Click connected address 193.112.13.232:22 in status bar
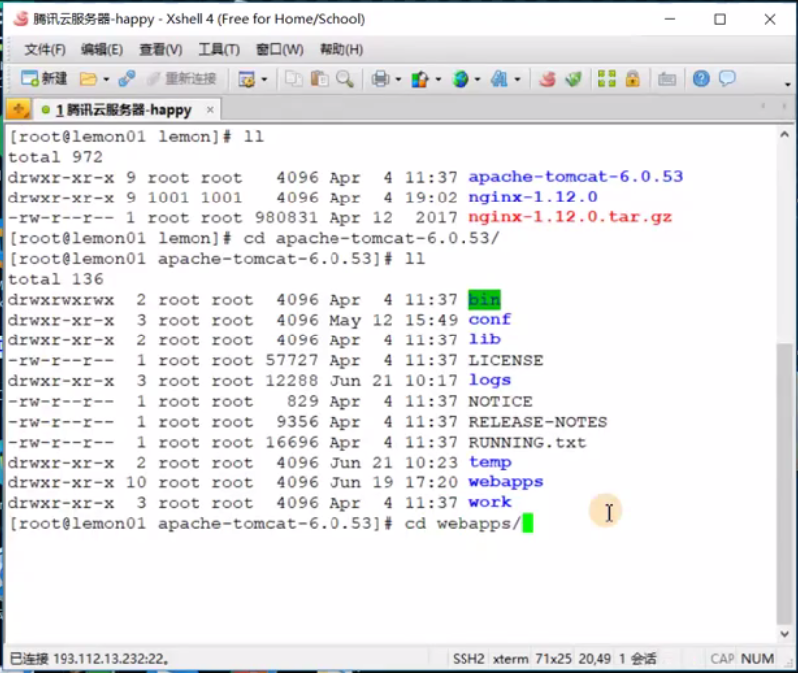Image resolution: width=798 pixels, height=673 pixels. click(x=110, y=659)
